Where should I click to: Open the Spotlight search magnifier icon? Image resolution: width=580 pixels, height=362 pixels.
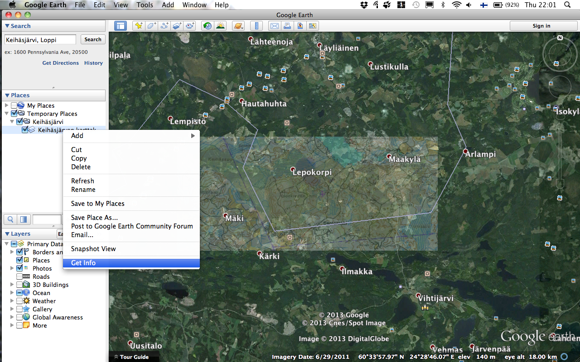[x=568, y=5]
